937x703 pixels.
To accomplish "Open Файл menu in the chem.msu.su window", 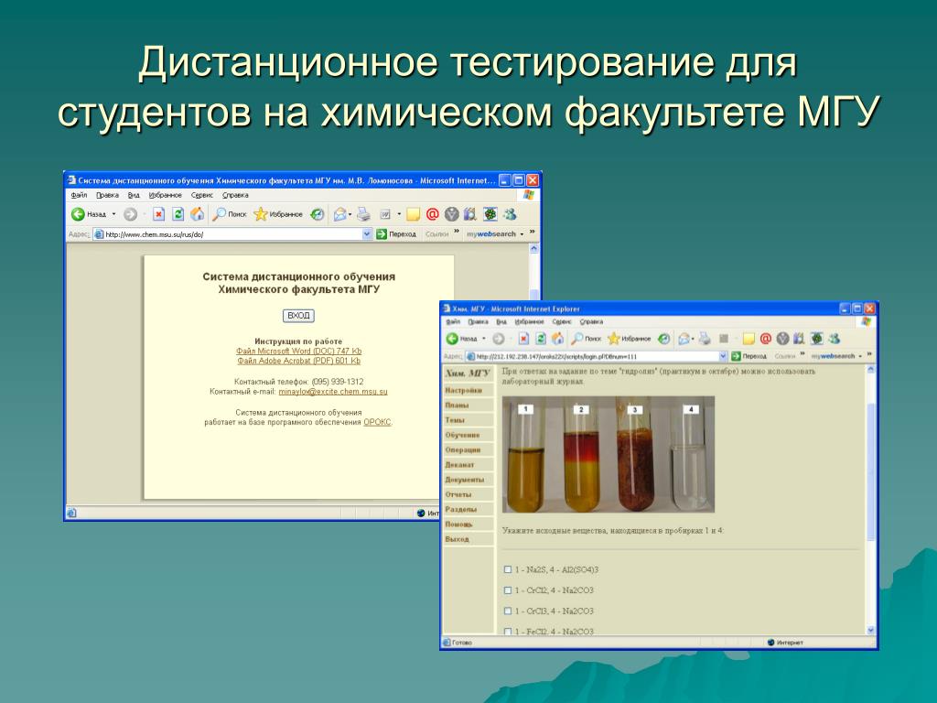I will point(79,195).
